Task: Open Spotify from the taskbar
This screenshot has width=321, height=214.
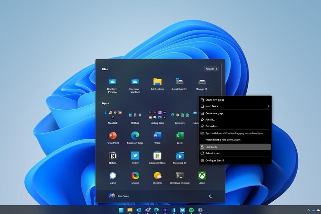Action: (x=191, y=210)
